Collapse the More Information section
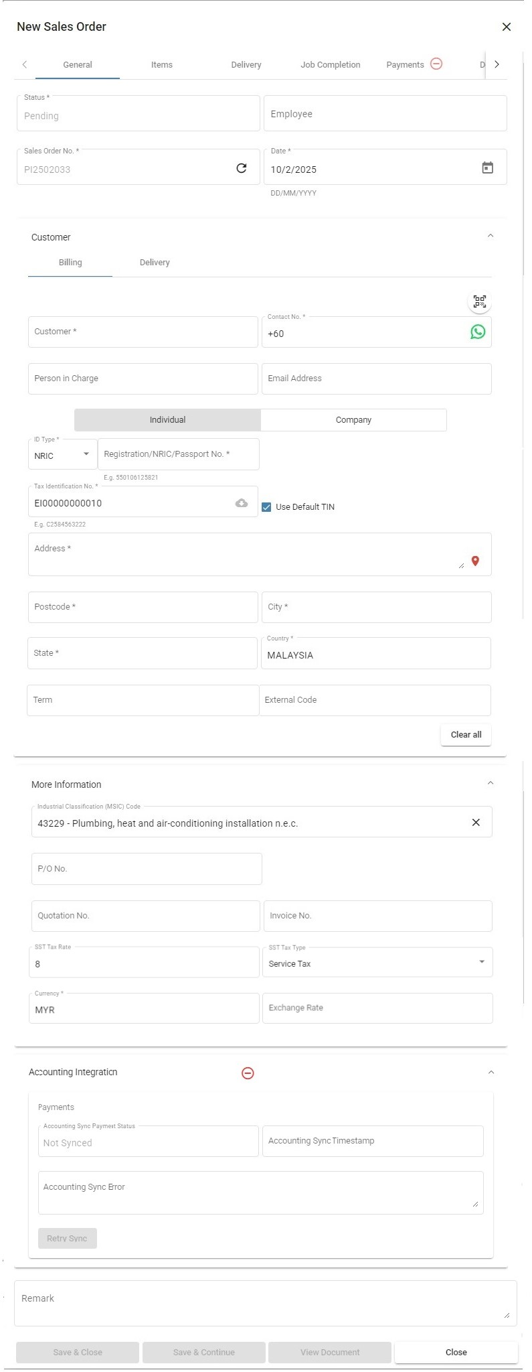Image resolution: width=532 pixels, height=1372 pixels. pyautogui.click(x=491, y=783)
